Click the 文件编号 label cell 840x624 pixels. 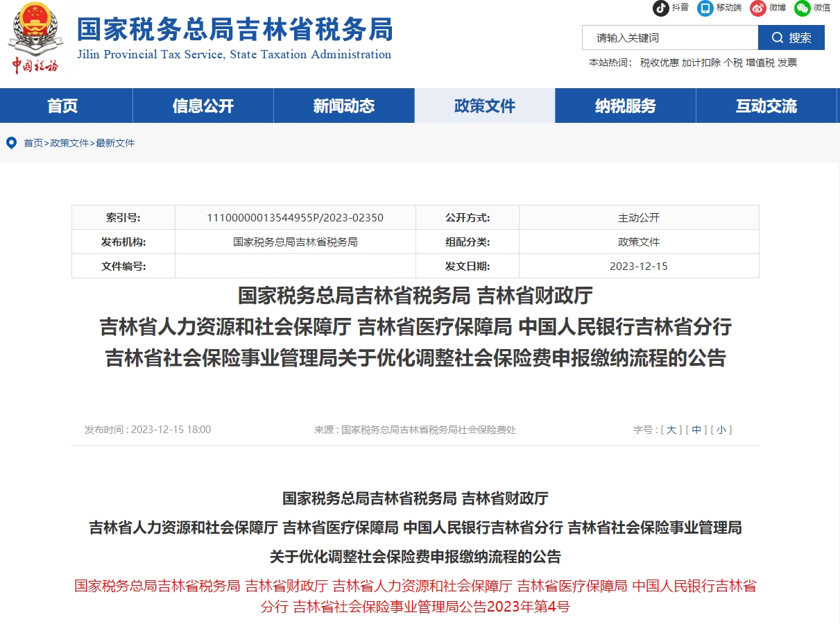123,266
